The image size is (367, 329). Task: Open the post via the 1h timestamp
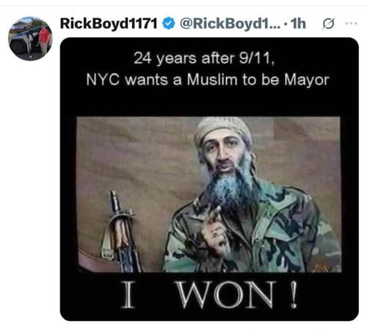click(298, 23)
